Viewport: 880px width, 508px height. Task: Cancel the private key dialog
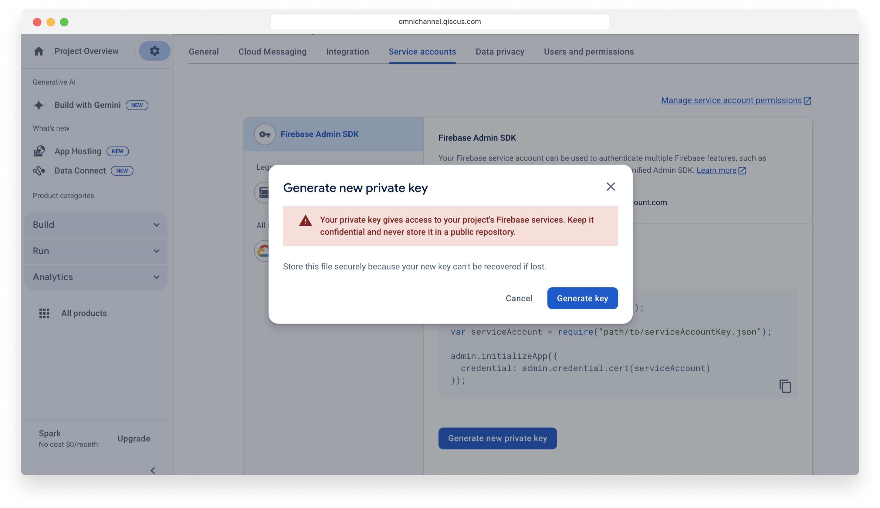519,298
